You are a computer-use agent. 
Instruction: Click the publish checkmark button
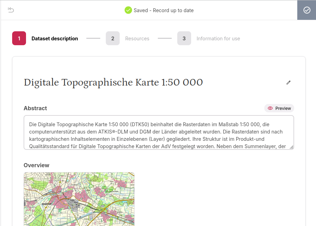307,10
